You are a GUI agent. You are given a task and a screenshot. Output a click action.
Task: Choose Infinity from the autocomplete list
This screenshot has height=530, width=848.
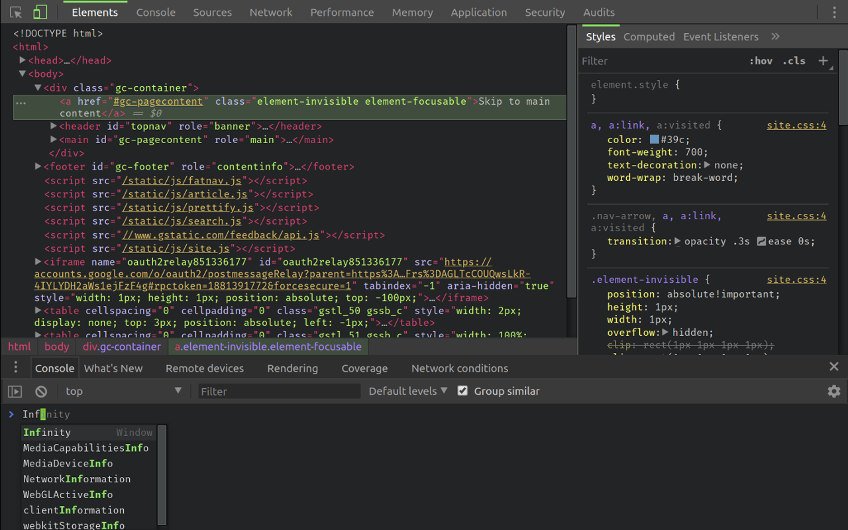pos(88,433)
